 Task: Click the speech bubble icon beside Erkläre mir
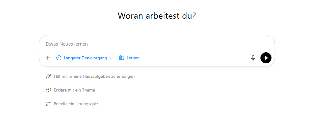(x=48, y=90)
